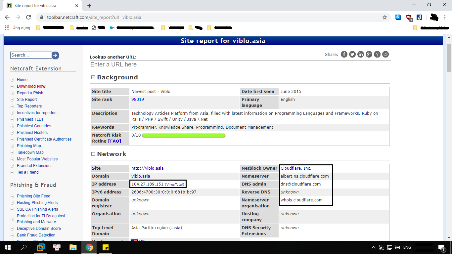Viewport: 452px width, 254px height.
Task: Open the Windows Start menu
Action: [8, 247]
